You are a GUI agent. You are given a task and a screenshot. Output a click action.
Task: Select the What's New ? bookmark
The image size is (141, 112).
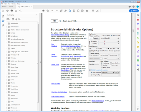[15, 24]
